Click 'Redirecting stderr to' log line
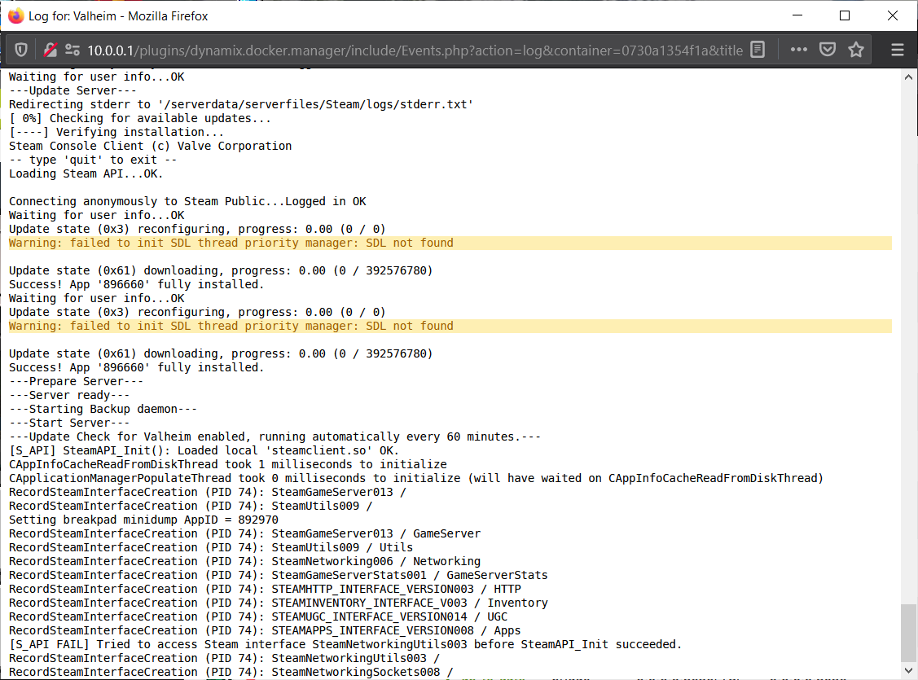Image resolution: width=918 pixels, height=680 pixels. coord(241,105)
